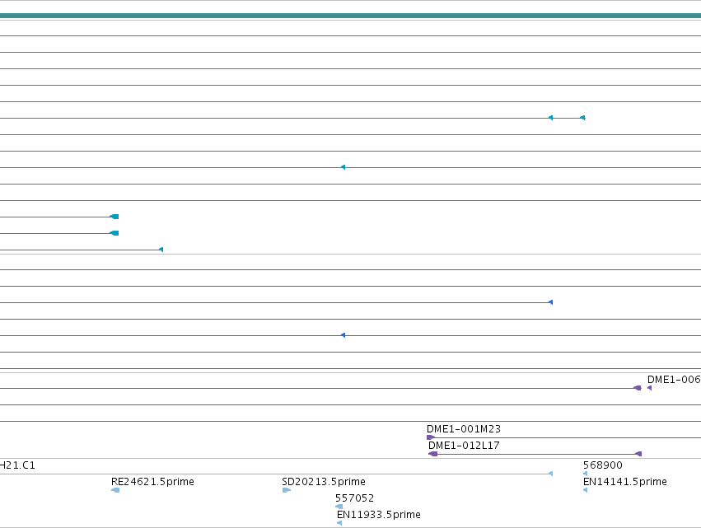This screenshot has width=701, height=528.
Task: Click the DME1-012L17 label
Action: tap(464, 446)
